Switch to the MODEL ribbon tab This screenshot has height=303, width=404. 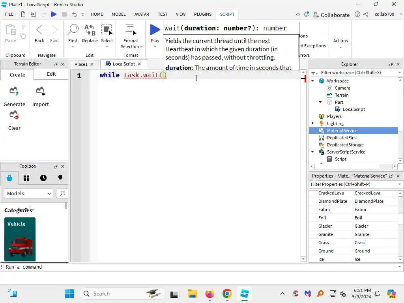tap(118, 14)
